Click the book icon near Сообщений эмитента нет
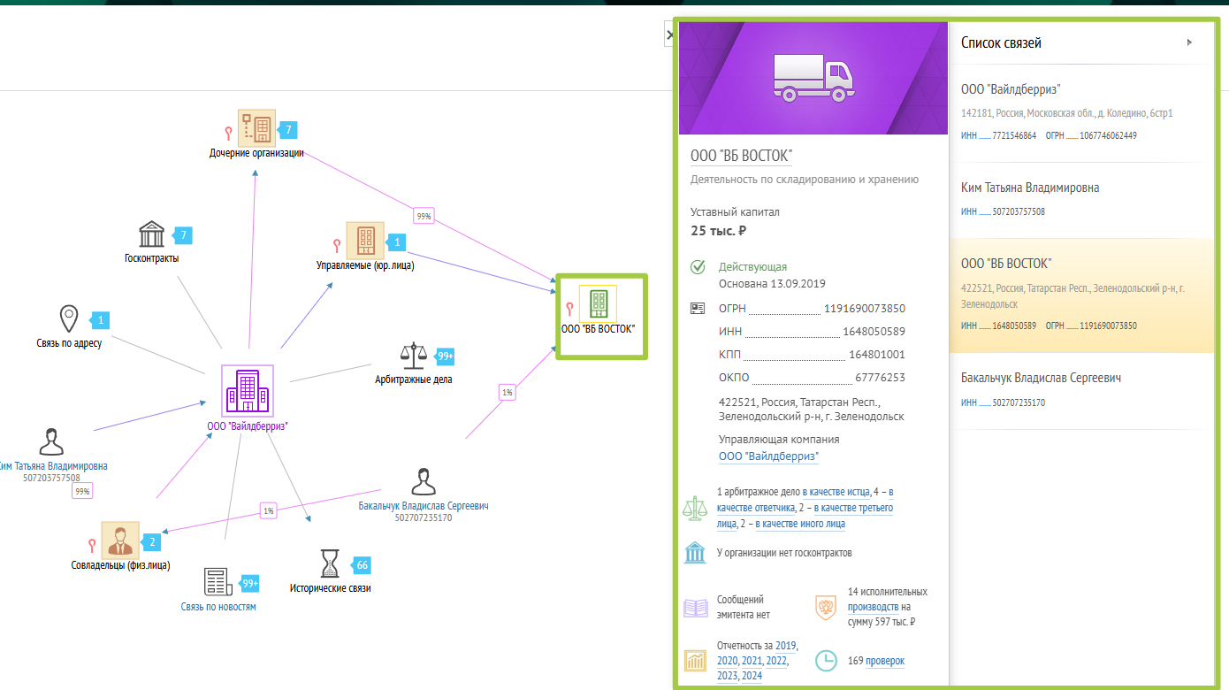 coord(695,608)
